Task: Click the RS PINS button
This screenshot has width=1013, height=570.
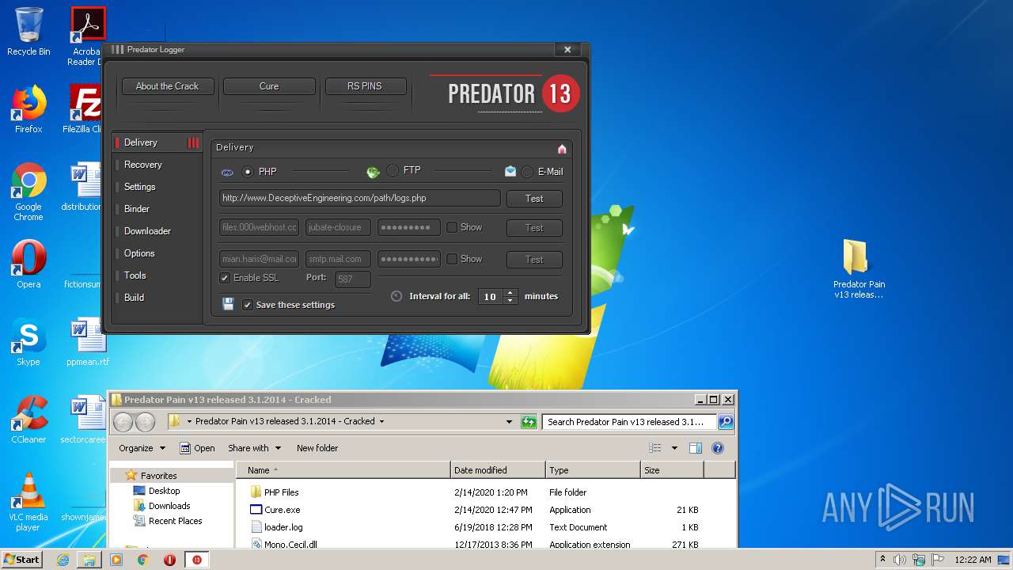Action: 364,86
